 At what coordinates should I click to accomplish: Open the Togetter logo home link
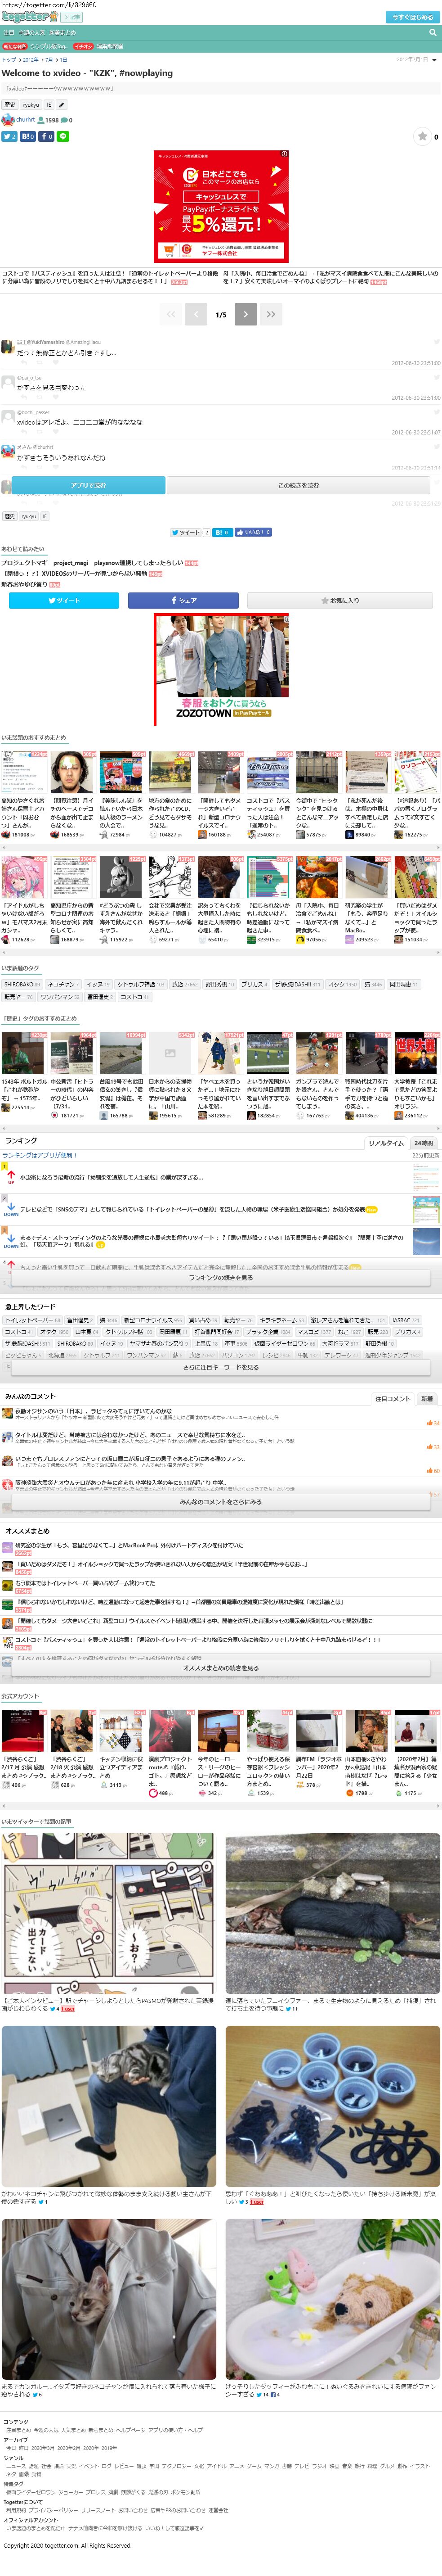pos(30,17)
